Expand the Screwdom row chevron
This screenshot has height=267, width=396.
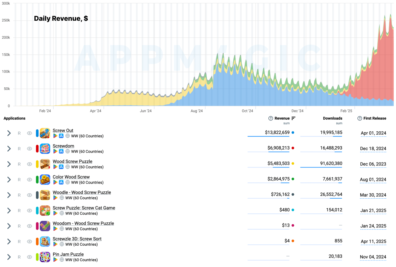pyautogui.click(x=9, y=149)
